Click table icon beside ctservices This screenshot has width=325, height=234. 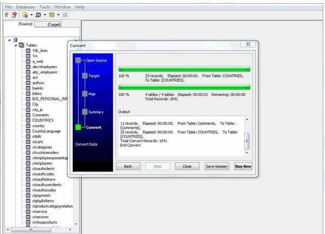[x=28, y=217]
